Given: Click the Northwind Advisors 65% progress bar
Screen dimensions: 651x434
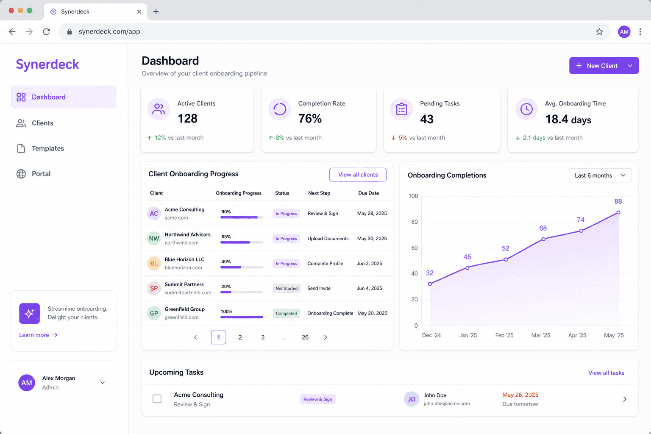Looking at the screenshot, I should click(242, 242).
